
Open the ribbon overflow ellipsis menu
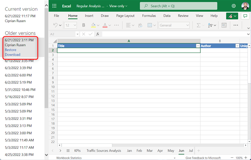coord(236,25)
